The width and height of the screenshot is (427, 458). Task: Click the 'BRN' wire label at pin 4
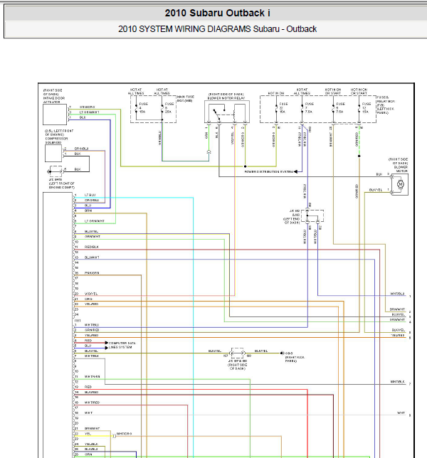pos(88,211)
